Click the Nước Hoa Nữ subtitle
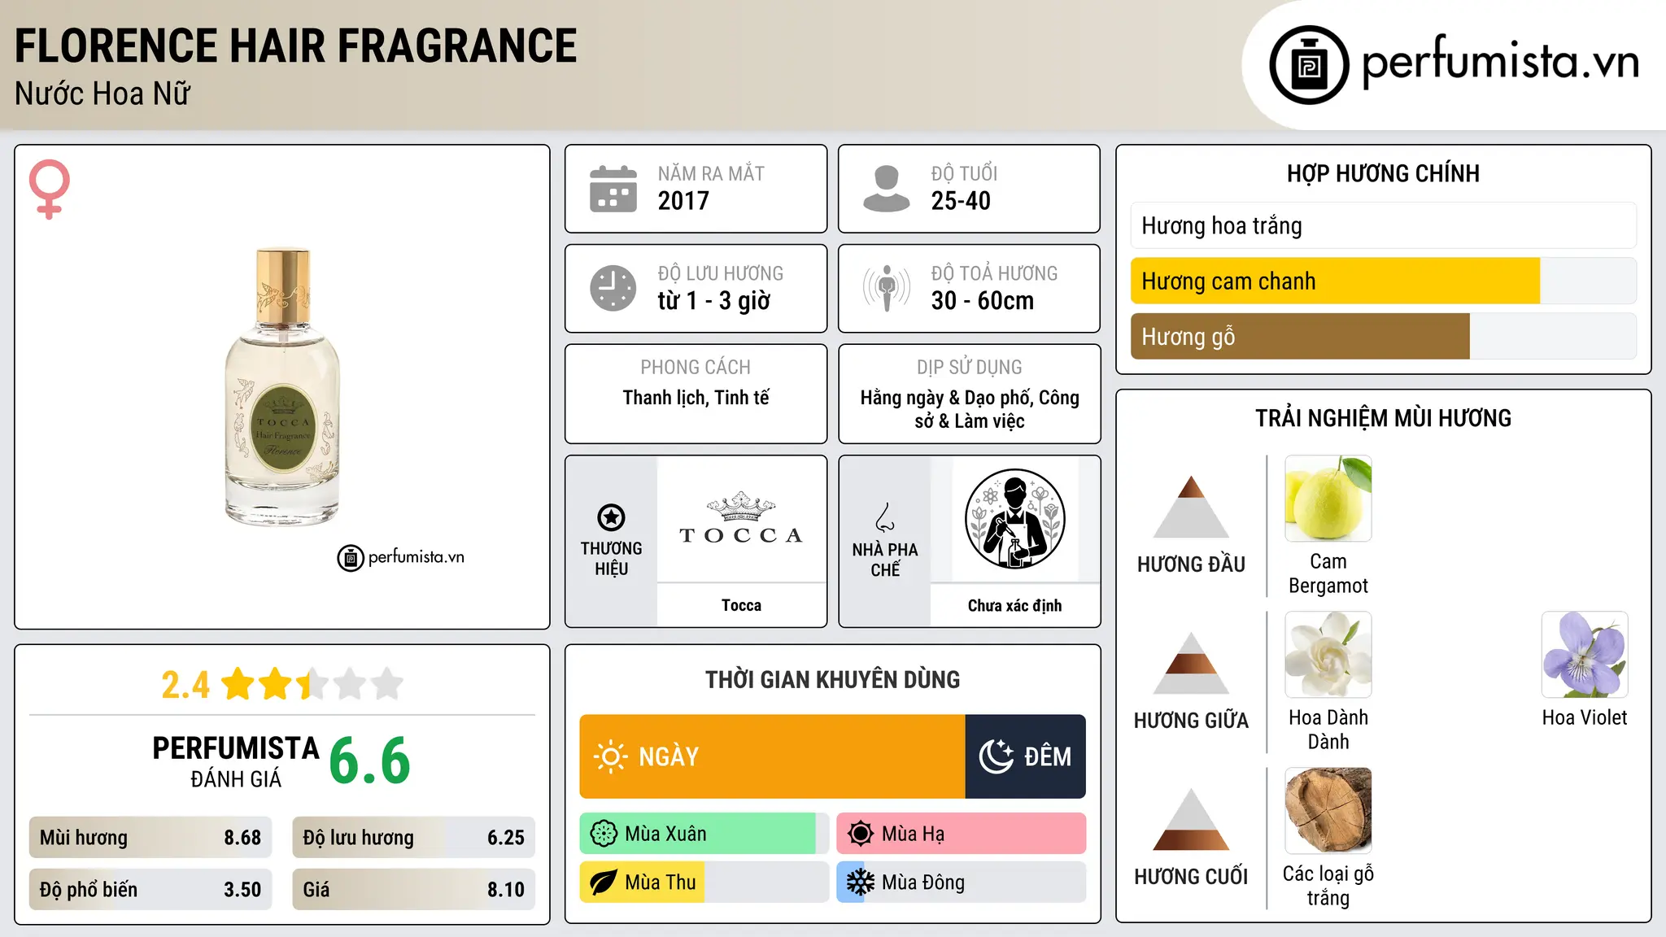Image resolution: width=1666 pixels, height=937 pixels. [x=102, y=94]
